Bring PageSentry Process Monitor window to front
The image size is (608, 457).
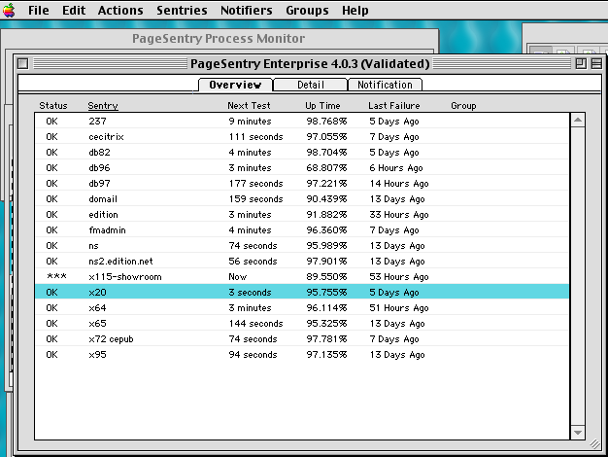(x=218, y=39)
